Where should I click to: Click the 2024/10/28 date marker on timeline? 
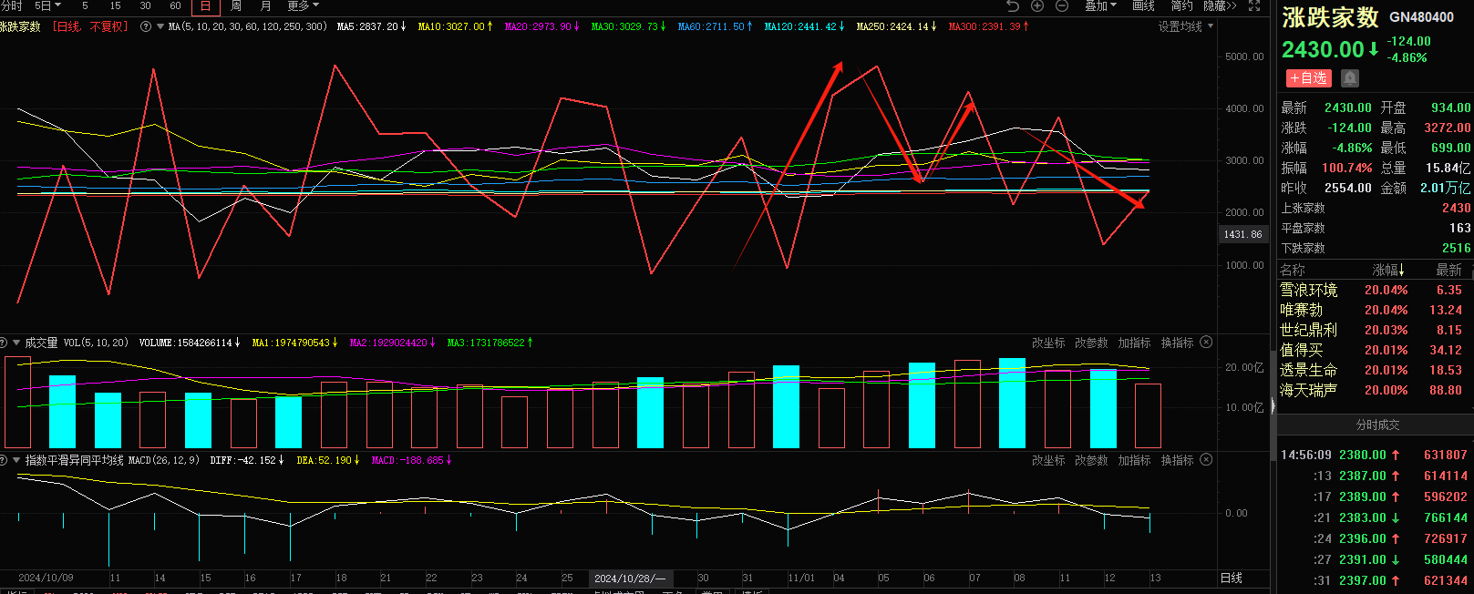630,579
